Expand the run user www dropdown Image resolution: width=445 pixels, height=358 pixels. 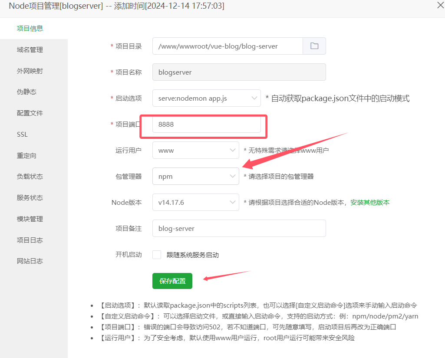195,151
